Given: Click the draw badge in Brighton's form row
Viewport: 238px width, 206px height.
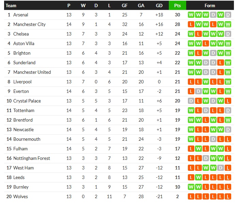Looking at the screenshot, I should [x=213, y=53].
